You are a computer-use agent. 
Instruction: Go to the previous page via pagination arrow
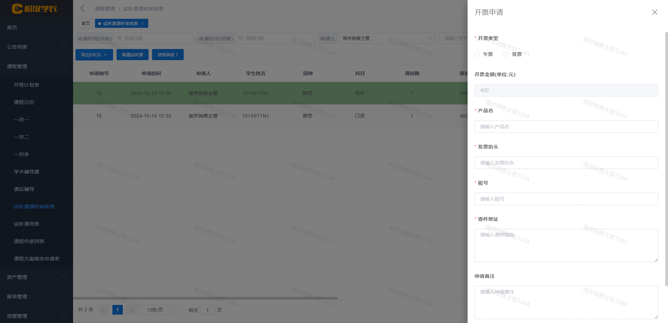click(x=104, y=309)
